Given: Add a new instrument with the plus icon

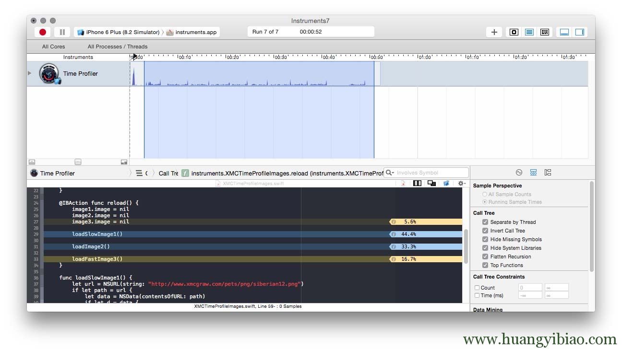Looking at the screenshot, I should (494, 32).
